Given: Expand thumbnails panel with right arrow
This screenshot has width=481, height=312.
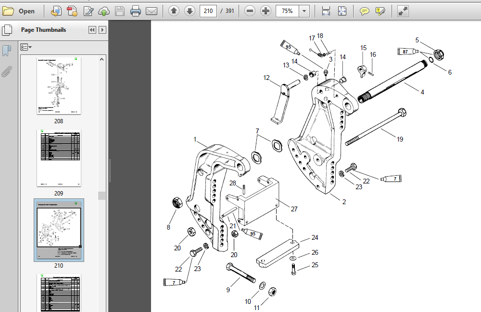Looking at the screenshot, I should tap(102, 30).
